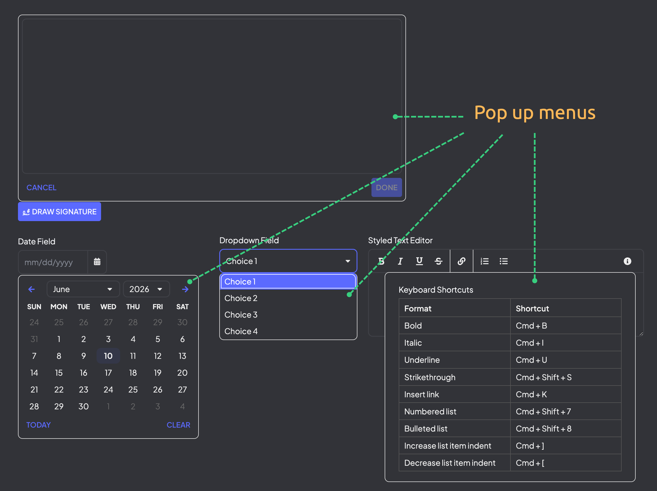
Task: Create a bulleted list
Action: pos(503,261)
